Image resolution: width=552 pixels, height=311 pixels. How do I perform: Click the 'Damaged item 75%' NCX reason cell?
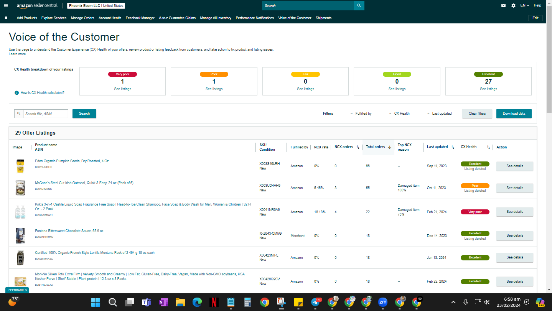click(409, 212)
